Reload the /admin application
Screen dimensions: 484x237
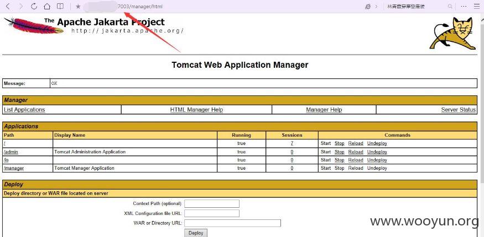[x=356, y=152]
